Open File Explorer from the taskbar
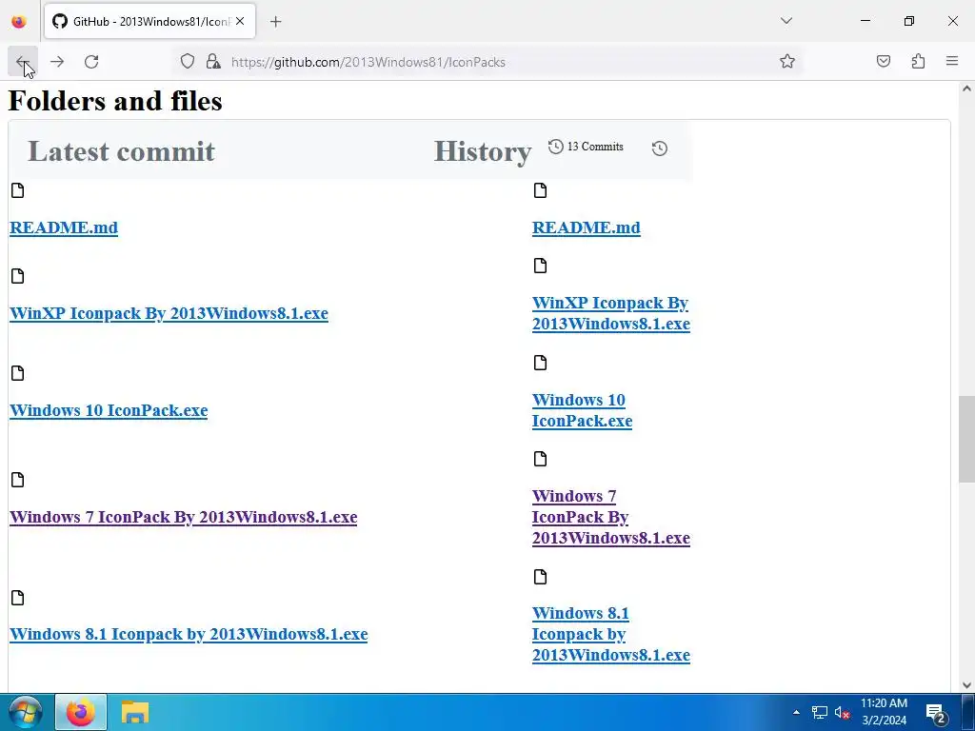The image size is (975, 731). click(x=135, y=712)
